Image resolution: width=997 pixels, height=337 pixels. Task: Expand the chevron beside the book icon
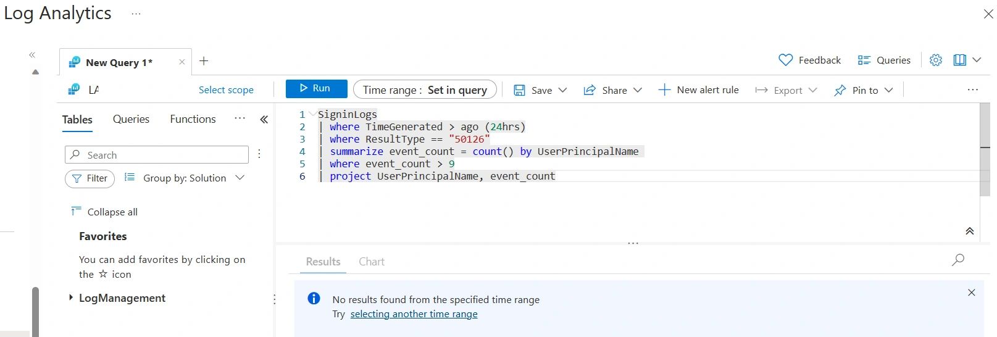point(977,60)
